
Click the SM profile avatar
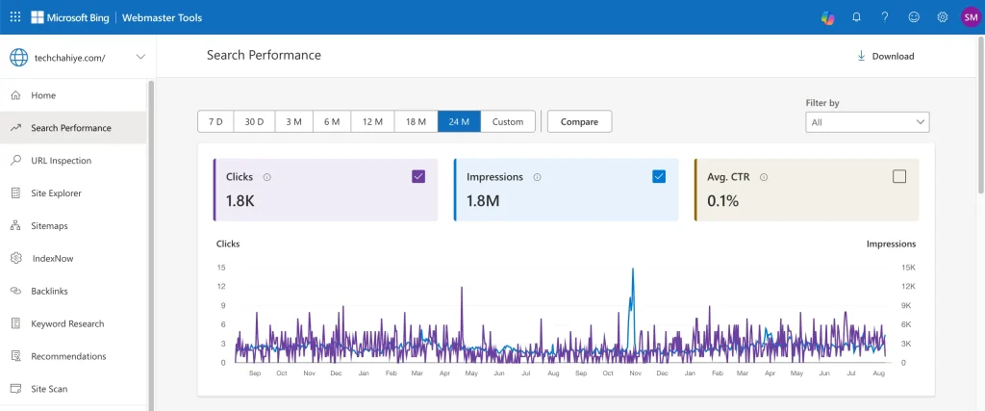[971, 16]
